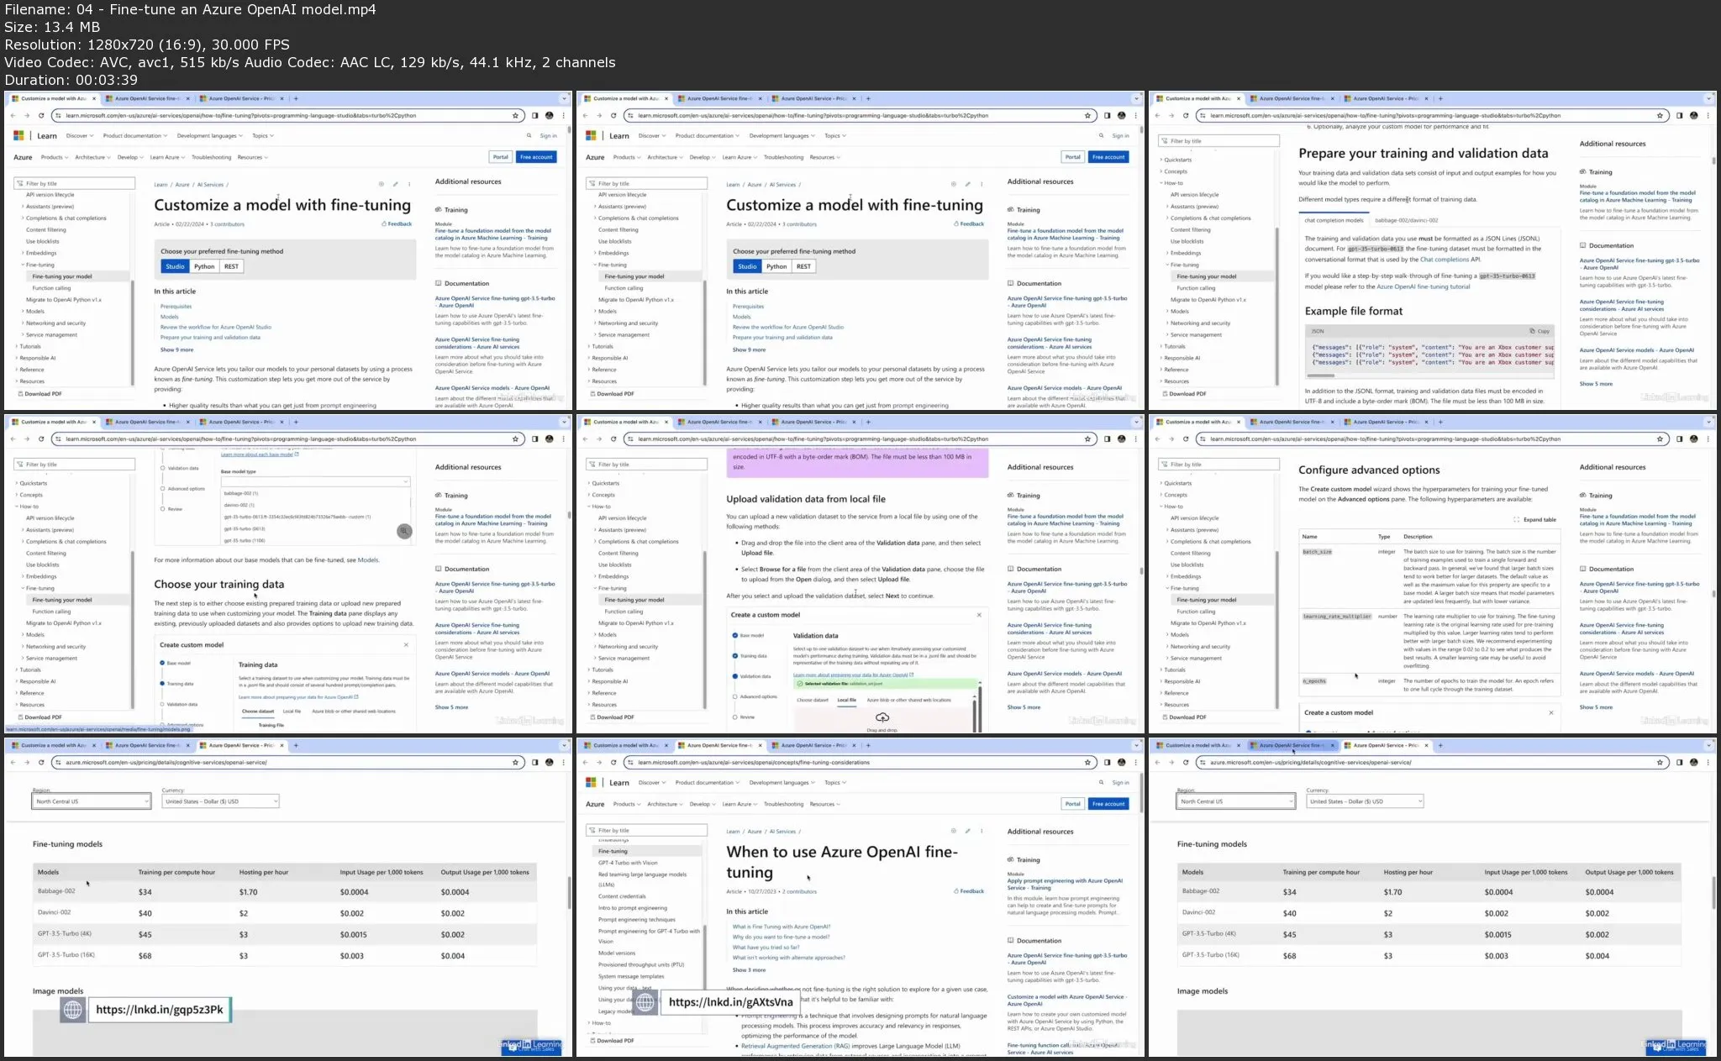Click side panel icon in 'When to use' frame
The width and height of the screenshot is (1721, 1061).
1107,762
